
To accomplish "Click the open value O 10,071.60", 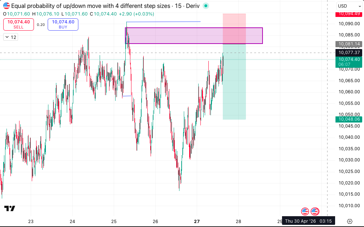I will (x=16, y=14).
